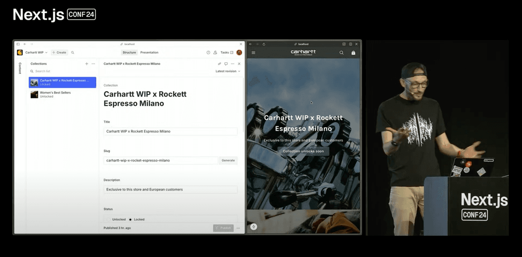Viewport: 522px width, 257px height.
Task: Open document actions menu beside Publish
Action: tap(238, 228)
